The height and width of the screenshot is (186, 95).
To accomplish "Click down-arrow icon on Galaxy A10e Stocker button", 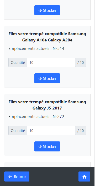I will (40, 79).
